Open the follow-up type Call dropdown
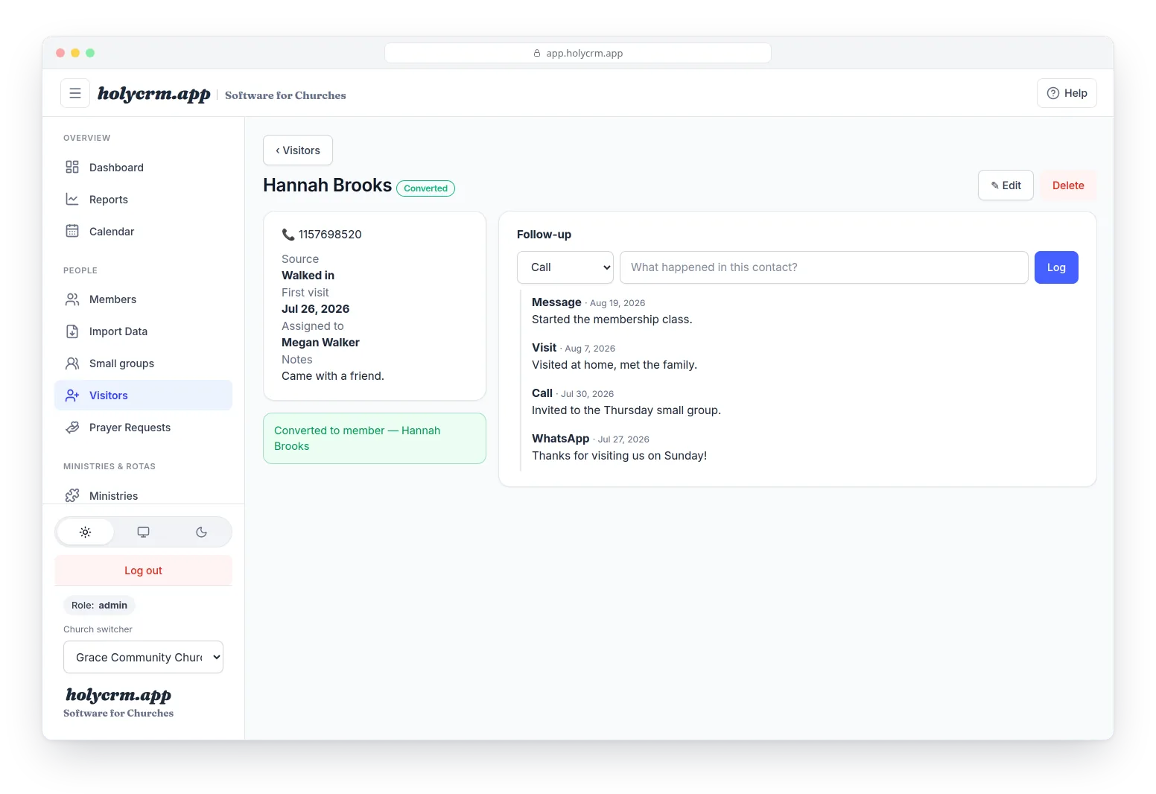 [x=565, y=267]
